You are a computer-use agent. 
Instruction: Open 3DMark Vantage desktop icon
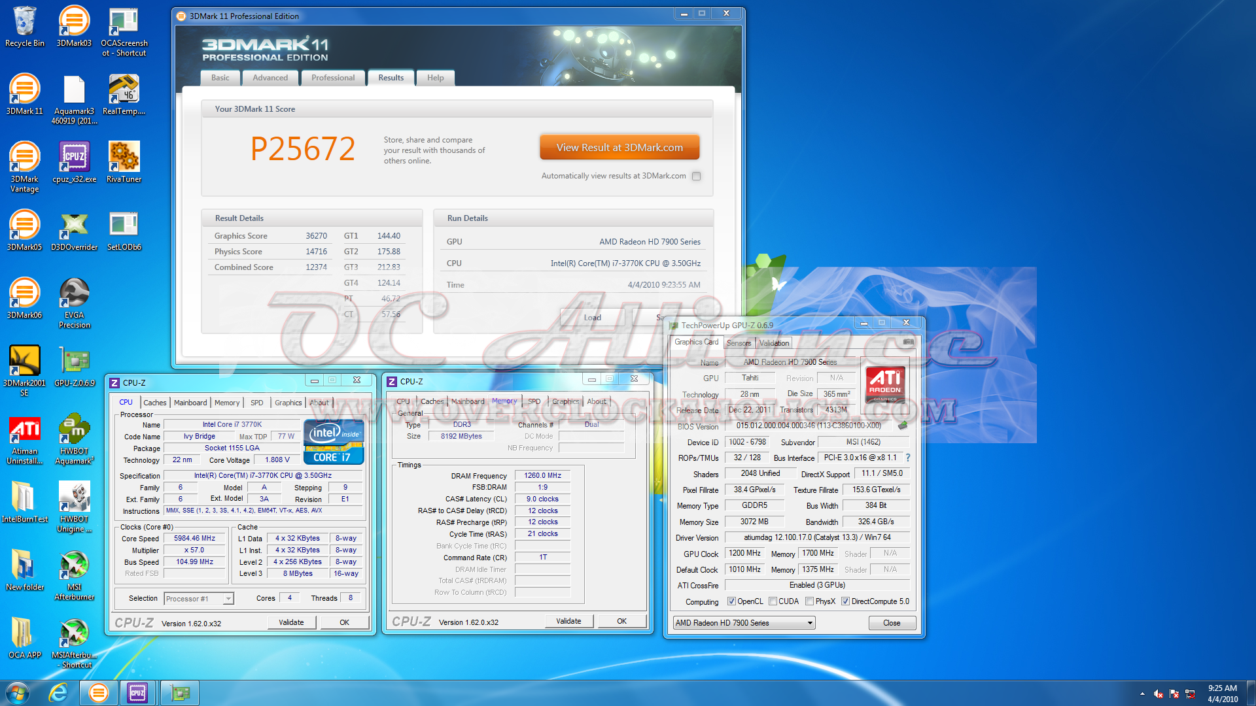(x=24, y=167)
